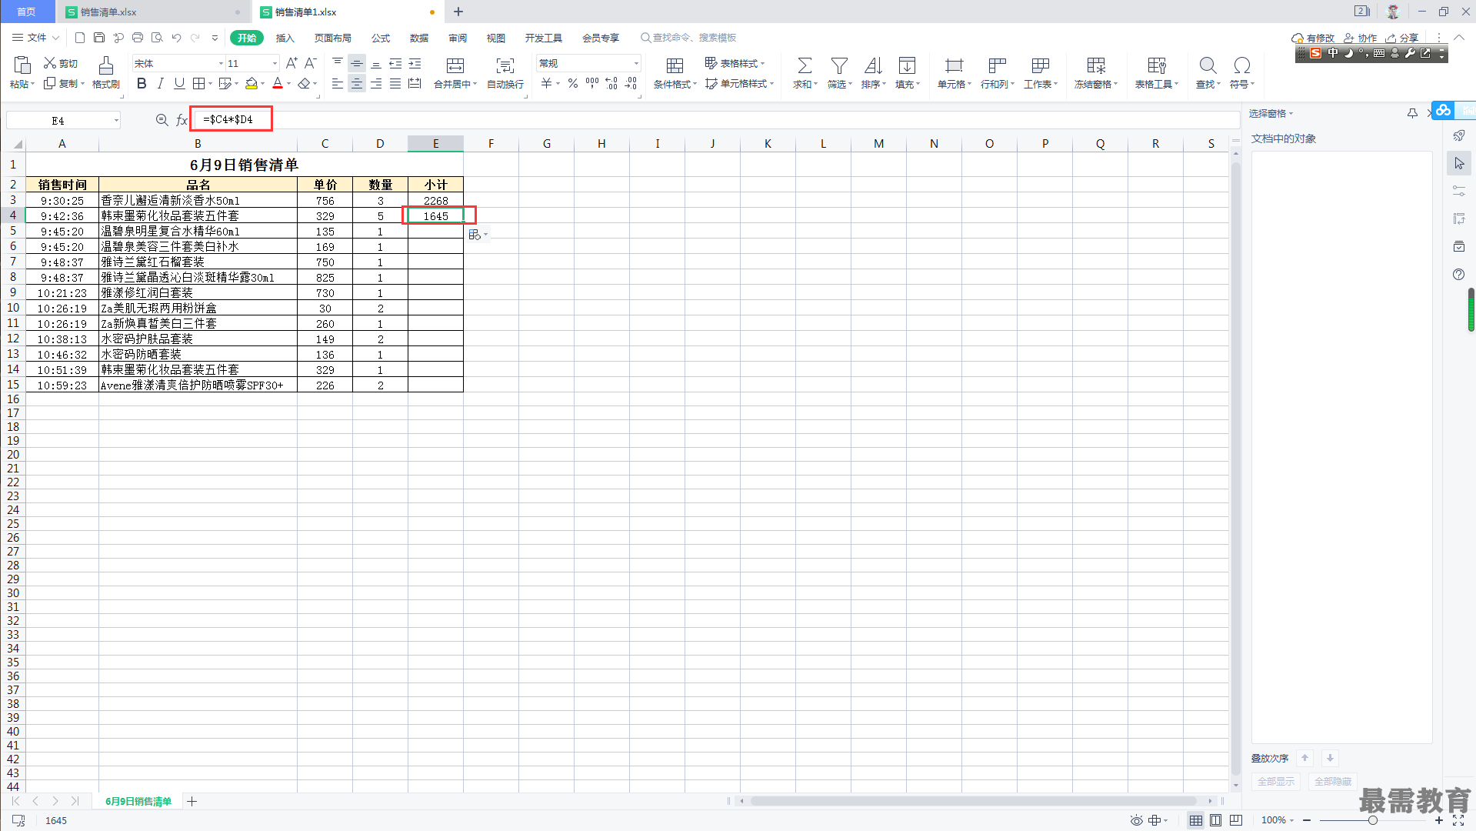1476x831 pixels.
Task: Toggle Bold formatting
Action: [142, 83]
